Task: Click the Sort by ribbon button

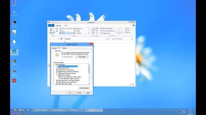Action: coord(93,31)
